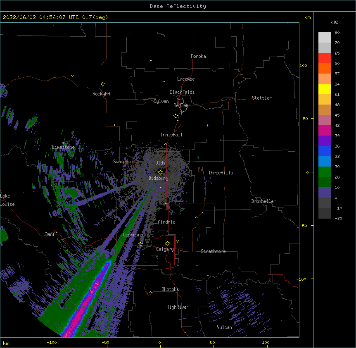Screen dimensions: 356x348
Task: Select the Drumheller label
Action: [263, 201]
